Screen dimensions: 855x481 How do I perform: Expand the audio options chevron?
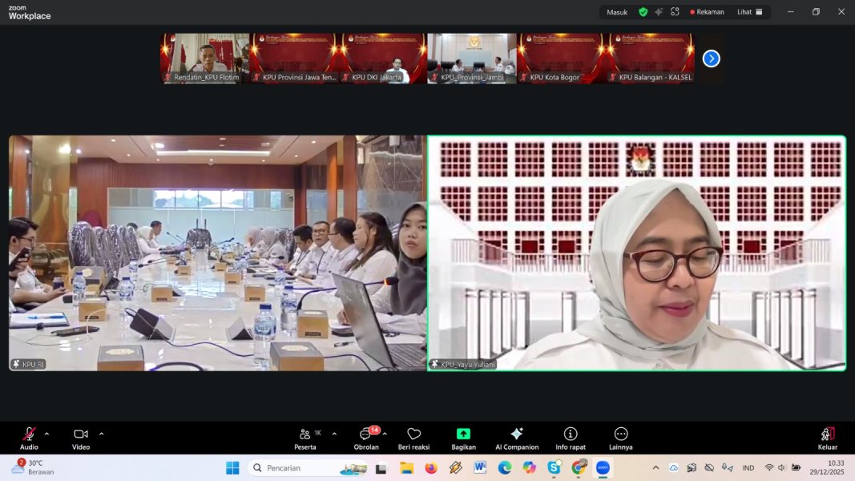coord(46,434)
